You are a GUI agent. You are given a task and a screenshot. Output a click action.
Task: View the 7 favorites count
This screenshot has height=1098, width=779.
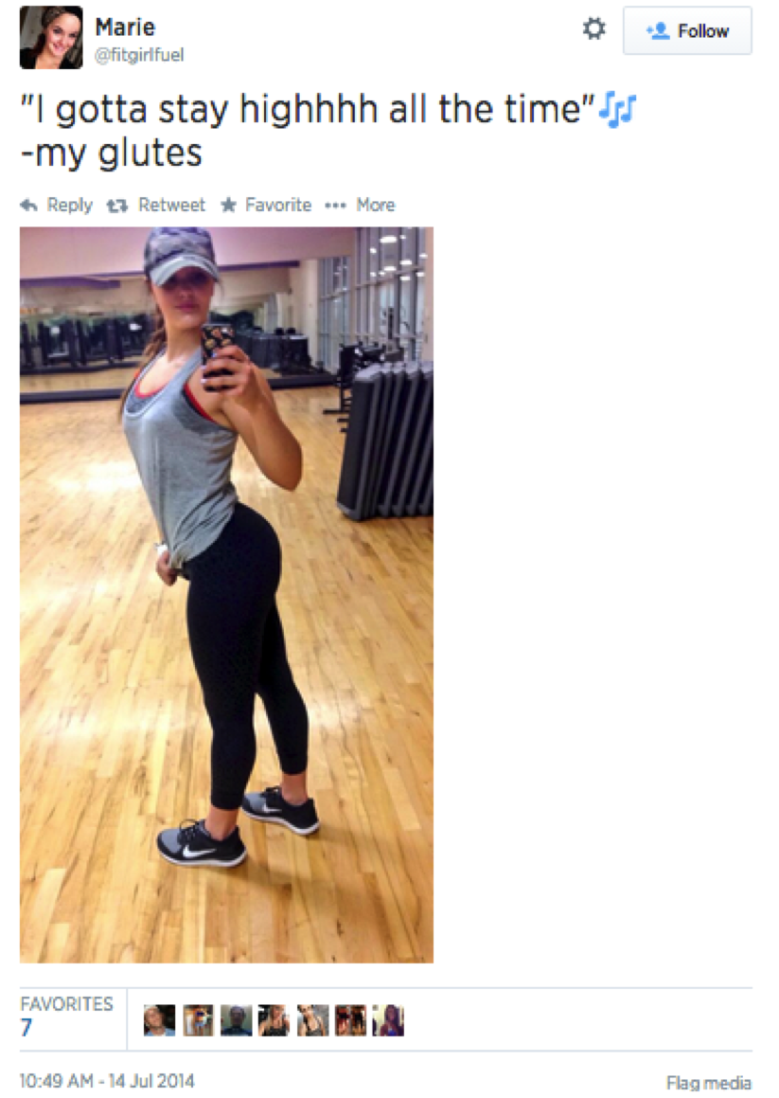coord(27,1027)
